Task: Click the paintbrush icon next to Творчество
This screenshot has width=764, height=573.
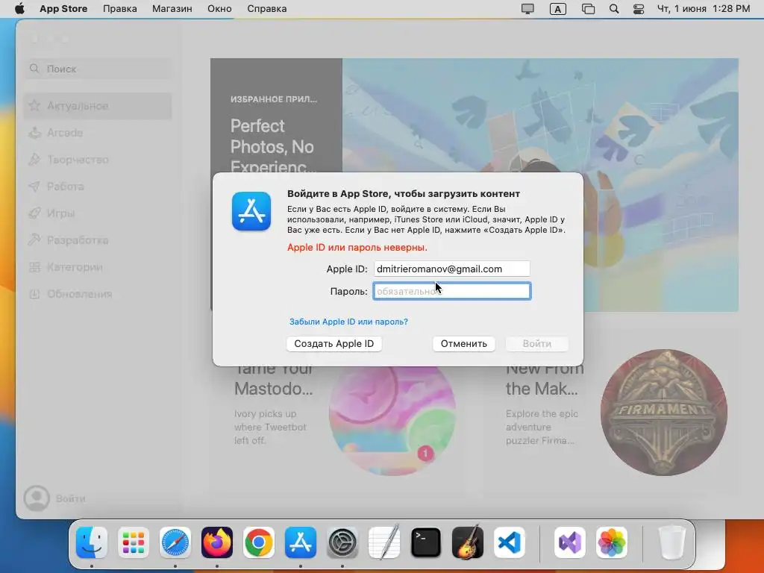Action: 34,160
